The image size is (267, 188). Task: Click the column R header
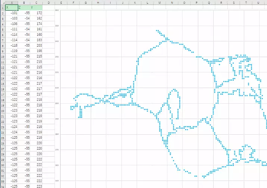point(221,3)
